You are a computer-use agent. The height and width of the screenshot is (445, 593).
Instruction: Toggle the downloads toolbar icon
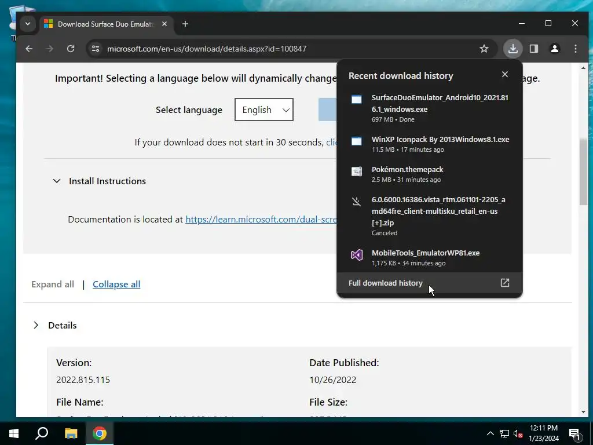[x=513, y=49]
